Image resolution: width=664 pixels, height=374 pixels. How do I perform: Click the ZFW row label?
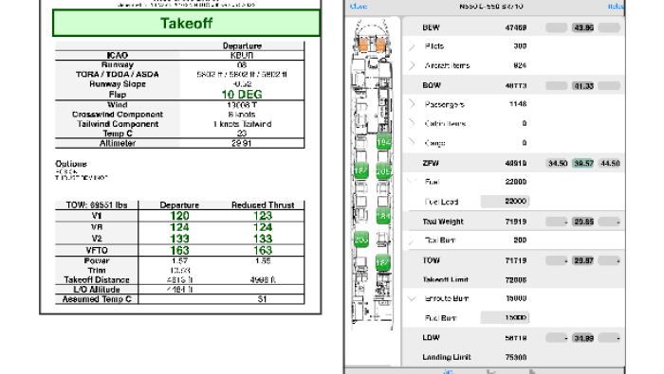pos(431,163)
